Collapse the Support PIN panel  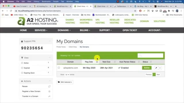click(50, 41)
